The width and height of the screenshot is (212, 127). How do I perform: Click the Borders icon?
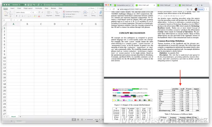click(29, 16)
